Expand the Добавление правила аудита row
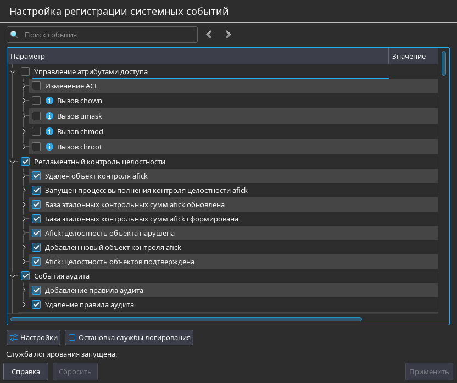 [24, 290]
